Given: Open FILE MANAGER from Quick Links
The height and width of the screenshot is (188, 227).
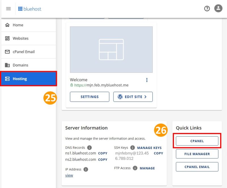Looking at the screenshot, I should 197,154.
